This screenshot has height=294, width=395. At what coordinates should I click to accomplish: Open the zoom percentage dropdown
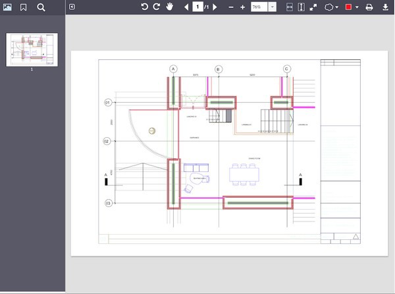pos(273,7)
